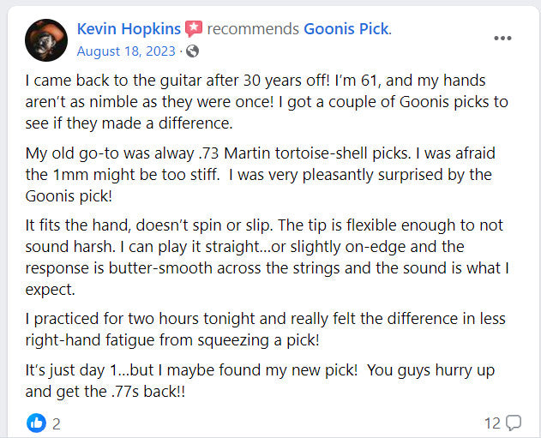
Task: Show the 12 comments count
Action: point(492,423)
